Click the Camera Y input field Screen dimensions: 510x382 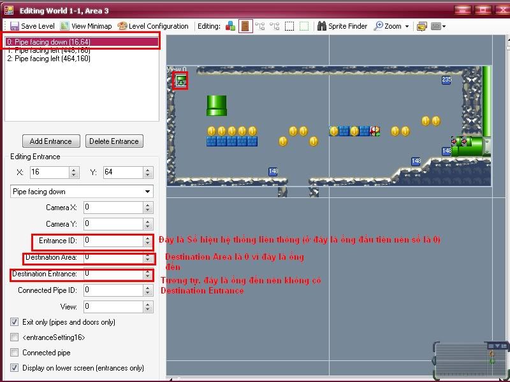(113, 224)
